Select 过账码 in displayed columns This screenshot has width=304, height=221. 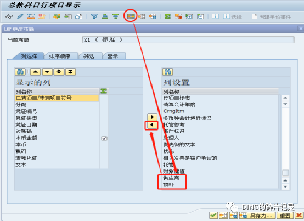point(57,131)
